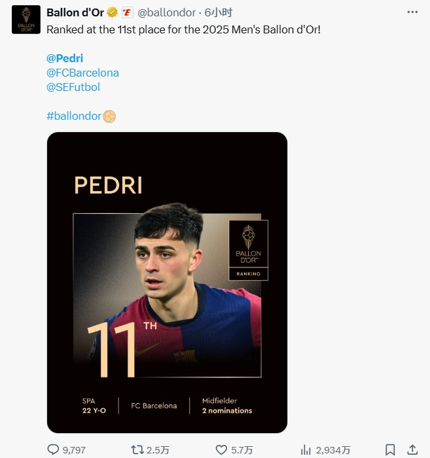Open the @SEFutbol mention link
This screenshot has width=430, height=458.
[73, 86]
